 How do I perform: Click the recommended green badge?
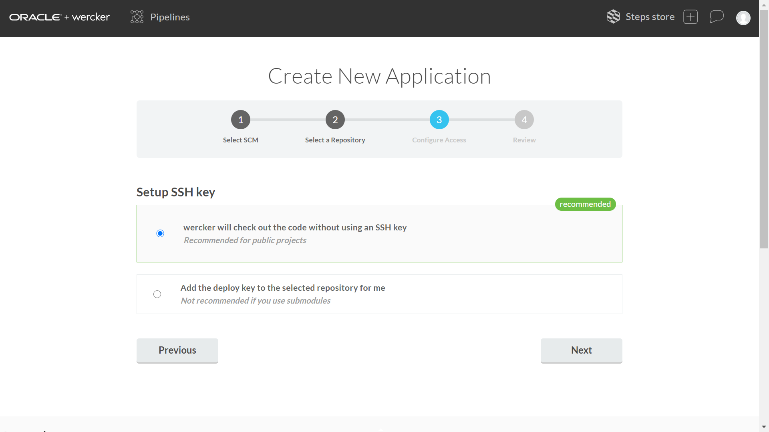coord(585,204)
